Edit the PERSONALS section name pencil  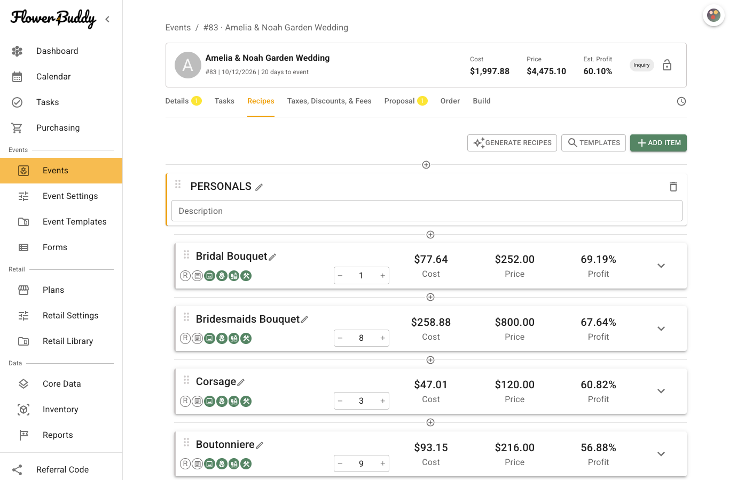tap(259, 187)
